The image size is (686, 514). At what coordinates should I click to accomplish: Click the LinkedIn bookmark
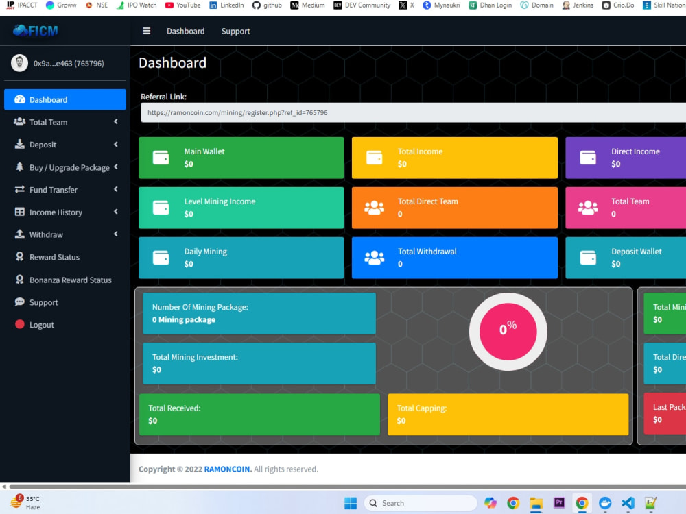tap(226, 5)
